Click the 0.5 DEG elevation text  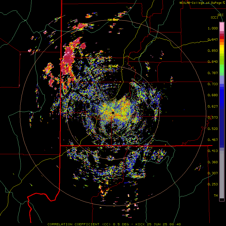coord(122,224)
